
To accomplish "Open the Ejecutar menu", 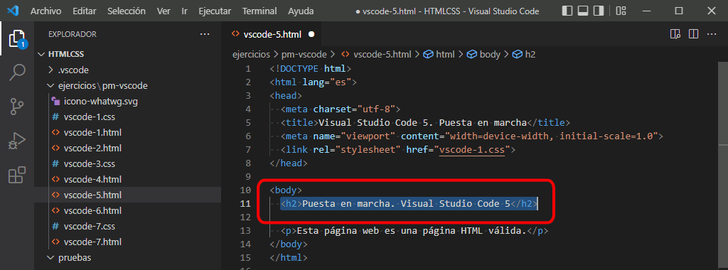I will [x=215, y=11].
